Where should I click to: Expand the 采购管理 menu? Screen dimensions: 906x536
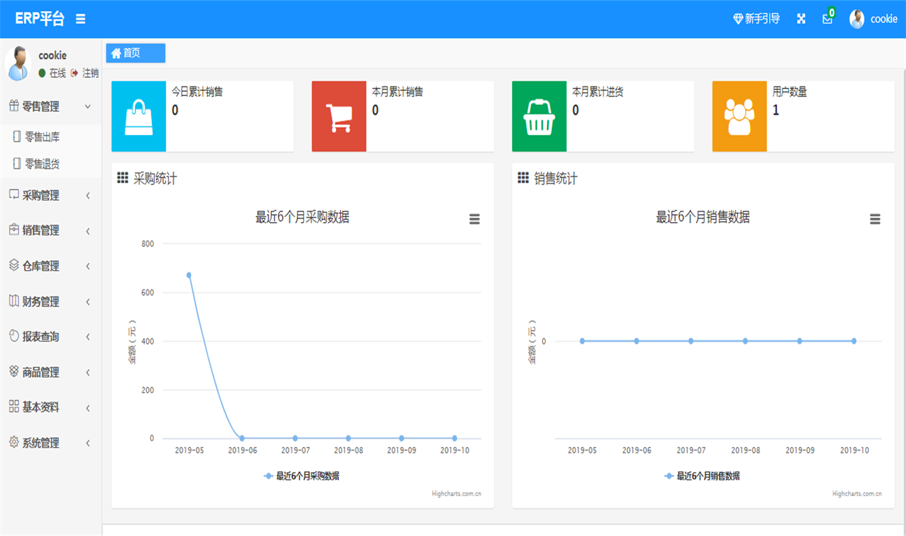tap(50, 196)
